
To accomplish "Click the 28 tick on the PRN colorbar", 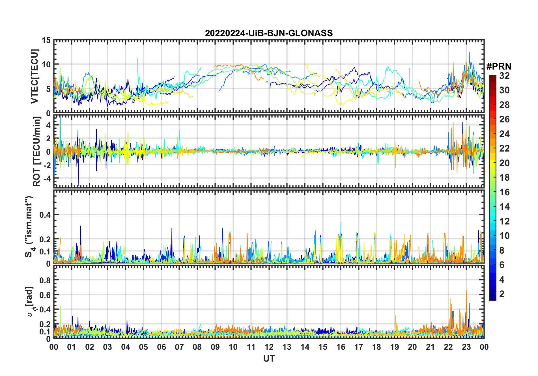I will pos(505,105).
